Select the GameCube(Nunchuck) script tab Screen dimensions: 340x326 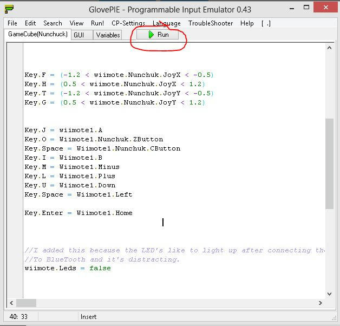click(38, 34)
